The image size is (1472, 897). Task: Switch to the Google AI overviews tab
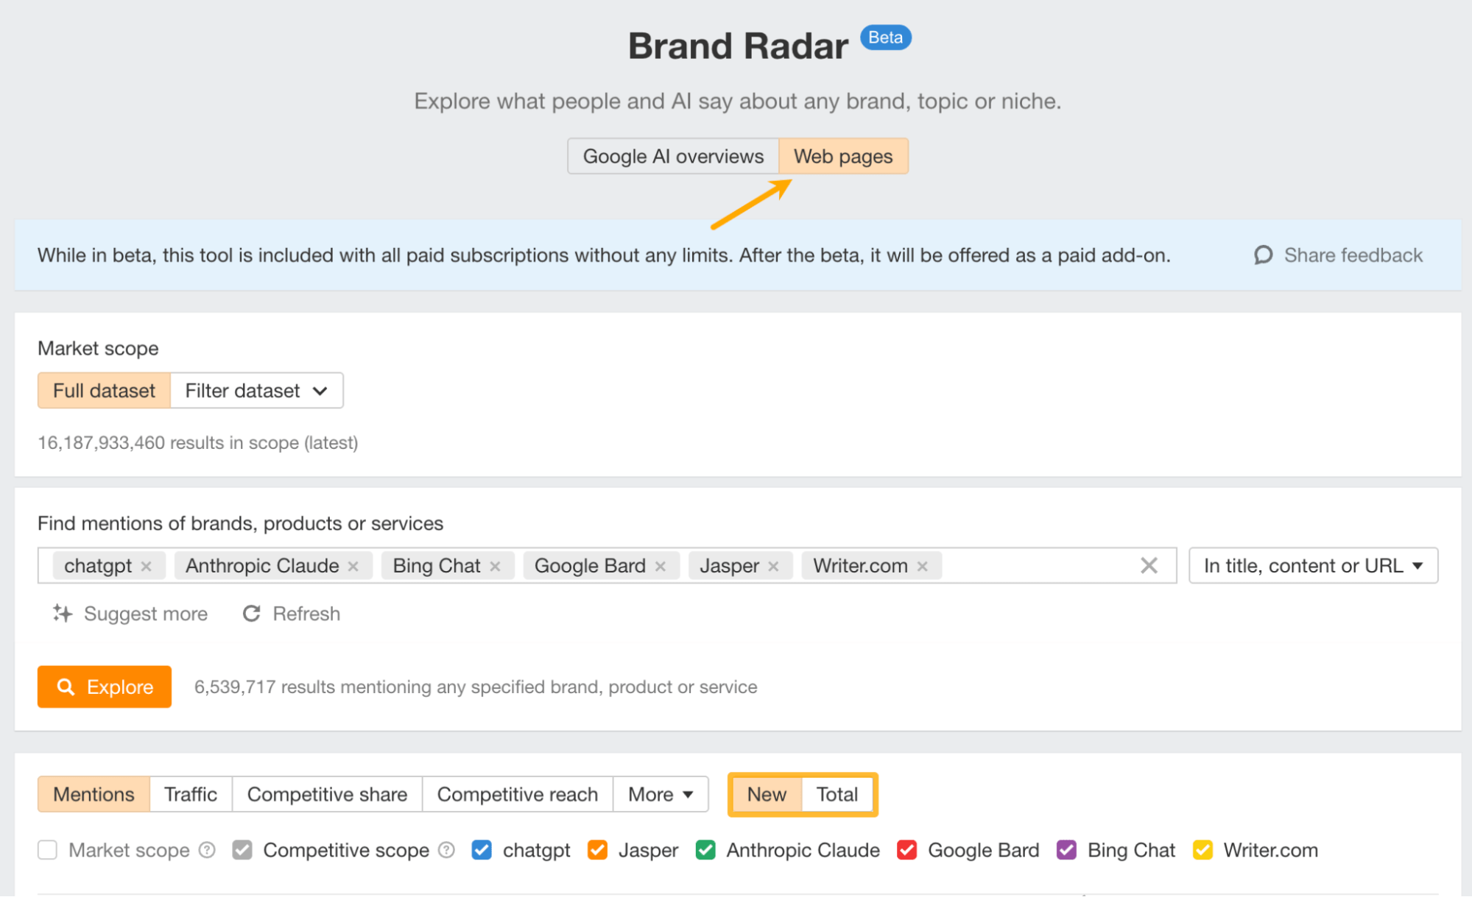click(673, 156)
